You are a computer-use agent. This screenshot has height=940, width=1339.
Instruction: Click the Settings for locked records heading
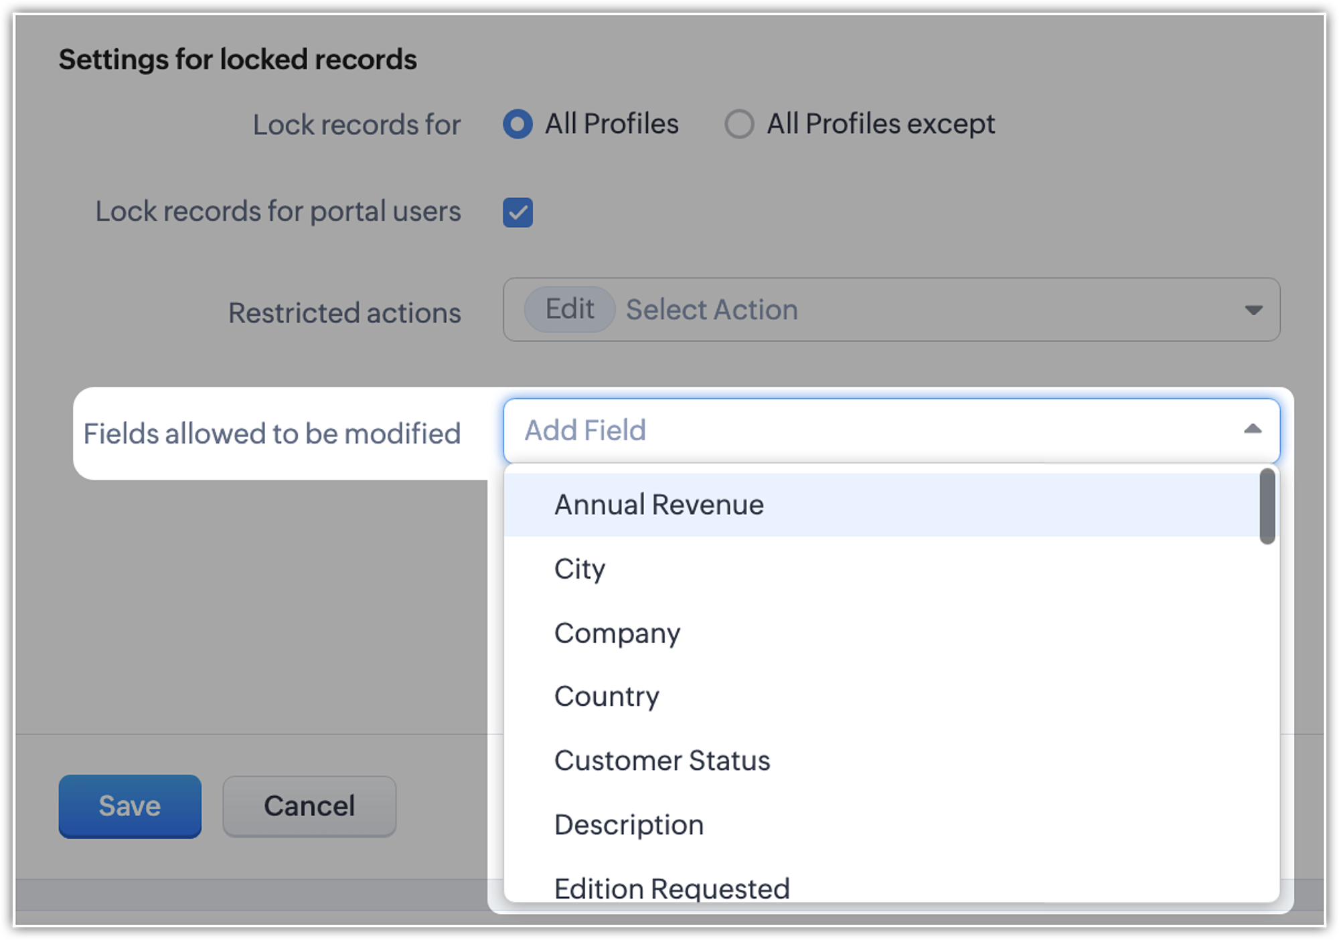pos(238,60)
